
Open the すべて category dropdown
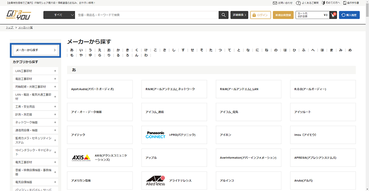pos(59,15)
